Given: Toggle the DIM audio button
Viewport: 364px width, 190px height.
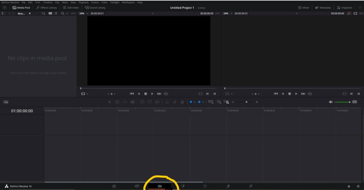Looking at the screenshot, I should [354, 102].
